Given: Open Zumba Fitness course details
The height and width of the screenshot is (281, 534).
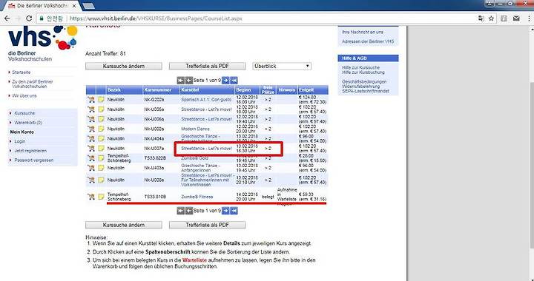Looking at the screenshot, I should pos(197,197).
